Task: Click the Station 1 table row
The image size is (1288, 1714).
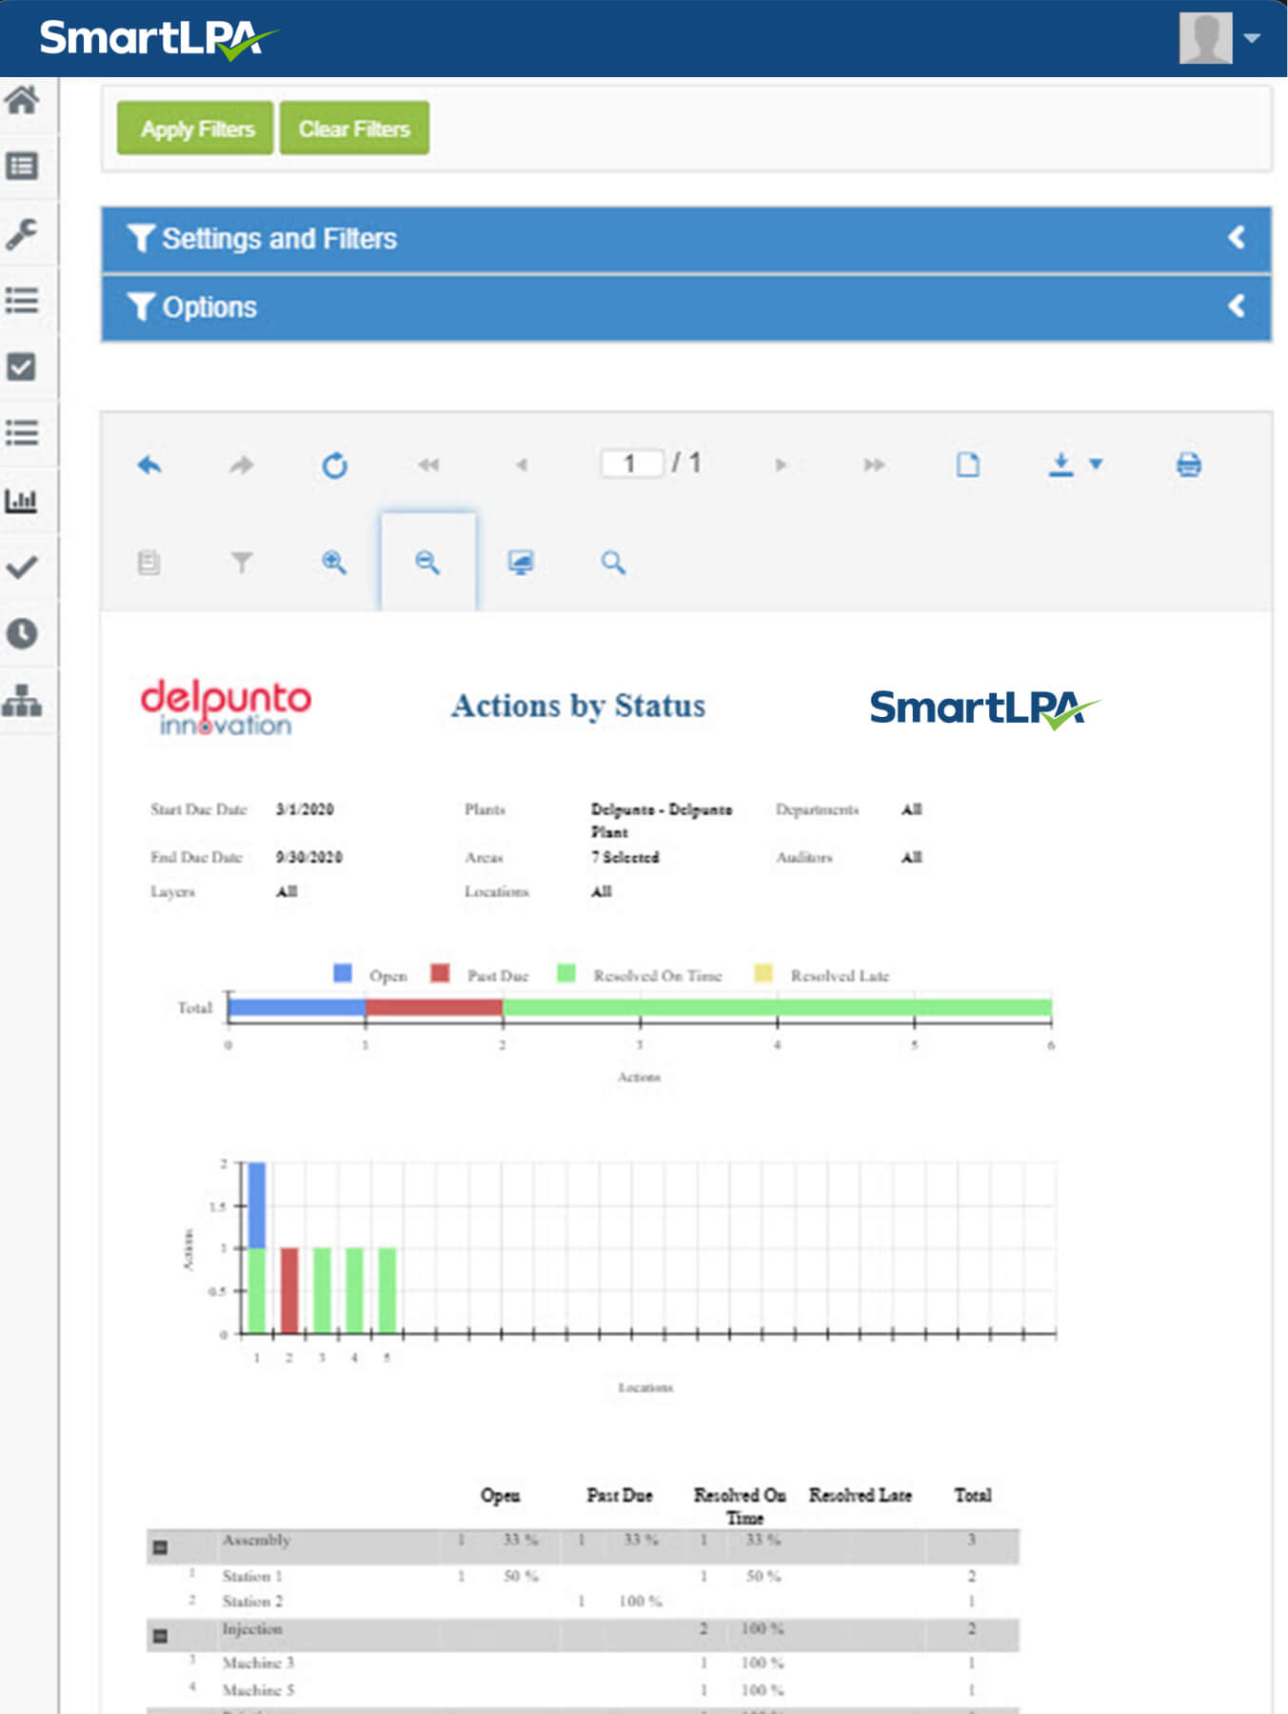Action: pyautogui.click(x=583, y=1576)
